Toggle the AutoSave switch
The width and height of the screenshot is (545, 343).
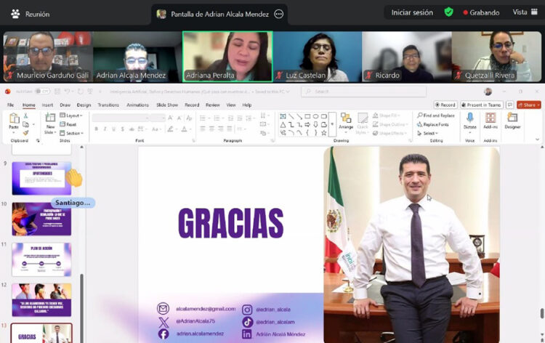coord(42,92)
